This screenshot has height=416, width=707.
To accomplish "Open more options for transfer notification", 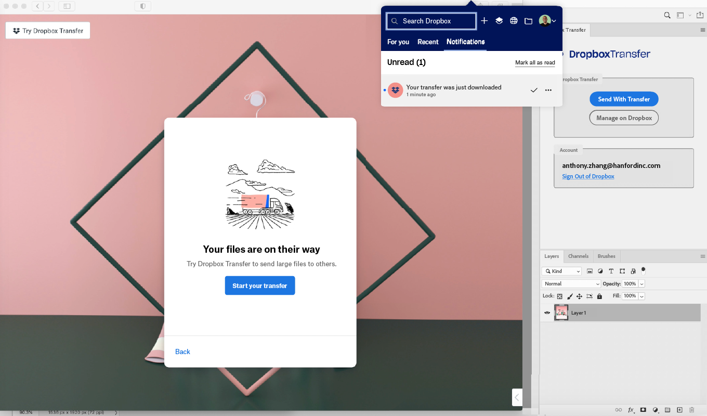I will (x=548, y=90).
